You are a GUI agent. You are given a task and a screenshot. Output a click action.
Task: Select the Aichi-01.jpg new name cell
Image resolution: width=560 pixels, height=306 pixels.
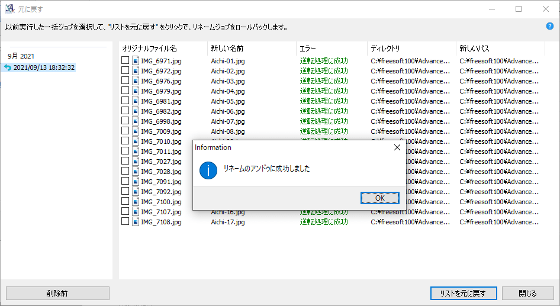point(228,61)
